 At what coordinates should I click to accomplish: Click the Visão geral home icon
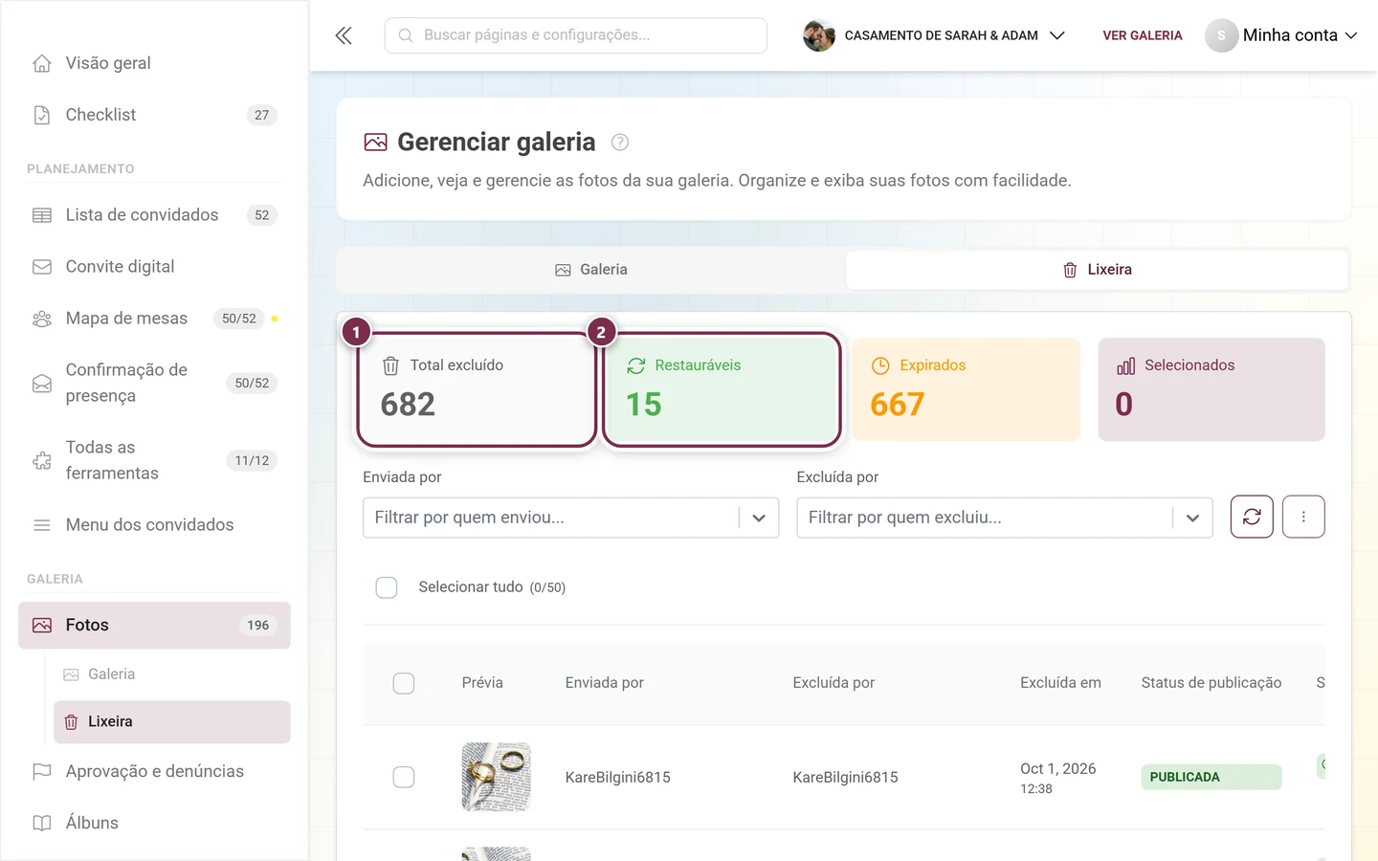pos(42,63)
